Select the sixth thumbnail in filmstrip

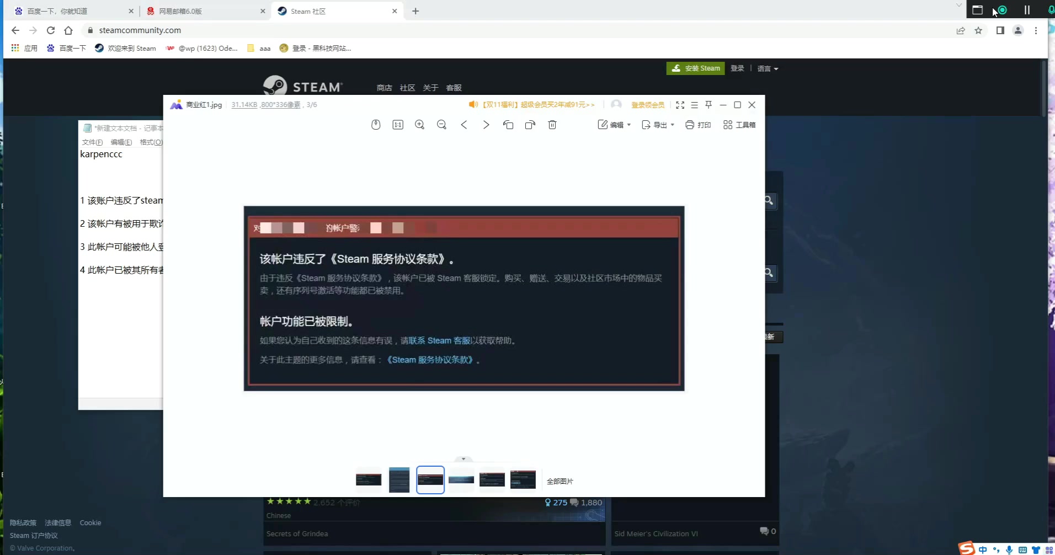tap(523, 480)
